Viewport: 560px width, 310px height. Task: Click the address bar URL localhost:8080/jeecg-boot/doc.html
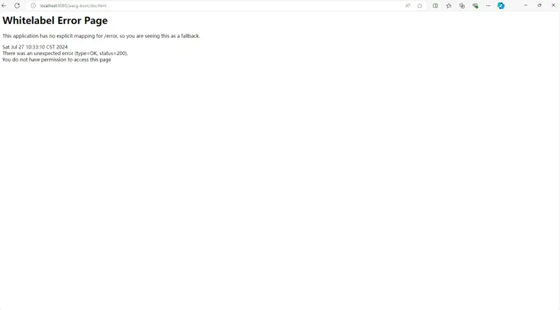point(73,6)
